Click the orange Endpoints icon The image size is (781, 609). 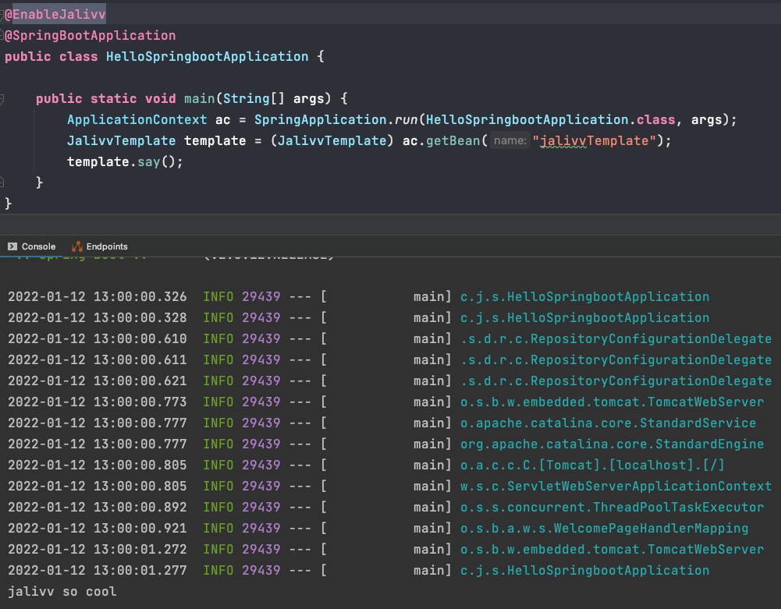[76, 246]
